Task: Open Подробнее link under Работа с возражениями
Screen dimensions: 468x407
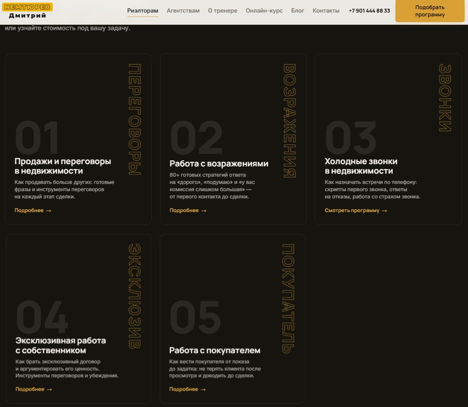Action: [188, 211]
